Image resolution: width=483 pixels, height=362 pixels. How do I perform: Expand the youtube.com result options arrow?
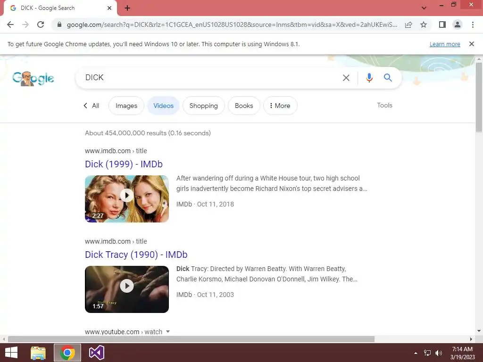(x=168, y=332)
